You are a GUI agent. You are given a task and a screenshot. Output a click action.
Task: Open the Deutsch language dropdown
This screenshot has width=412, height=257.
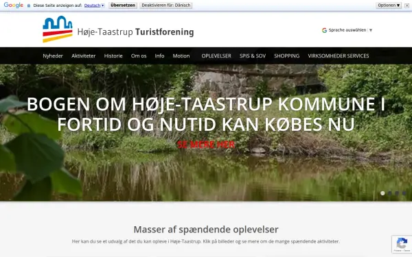point(94,5)
